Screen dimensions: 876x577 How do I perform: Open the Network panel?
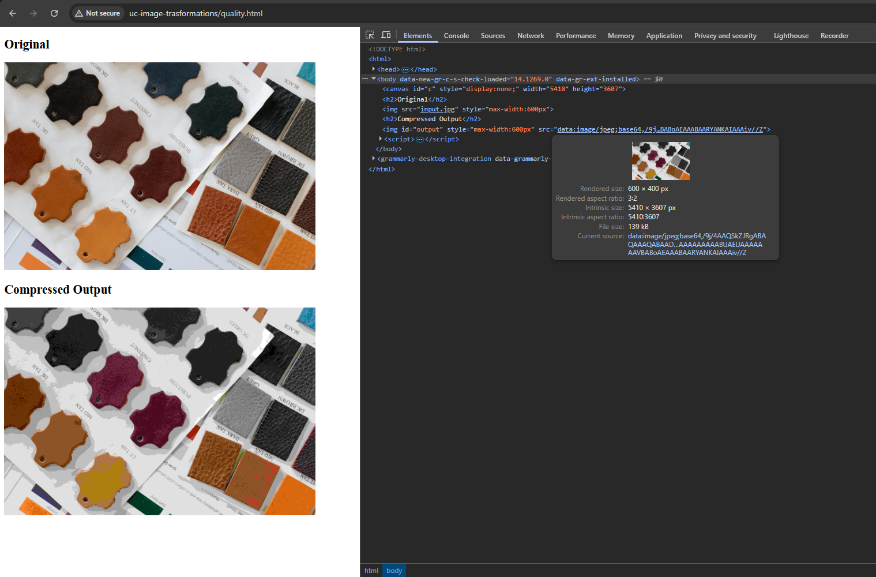point(530,35)
